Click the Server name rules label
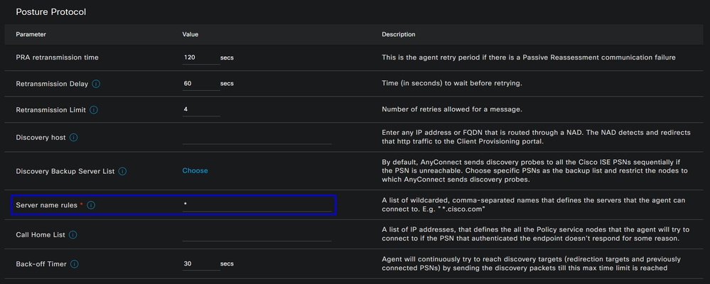Image resolution: width=710 pixels, height=284 pixels. 47,205
